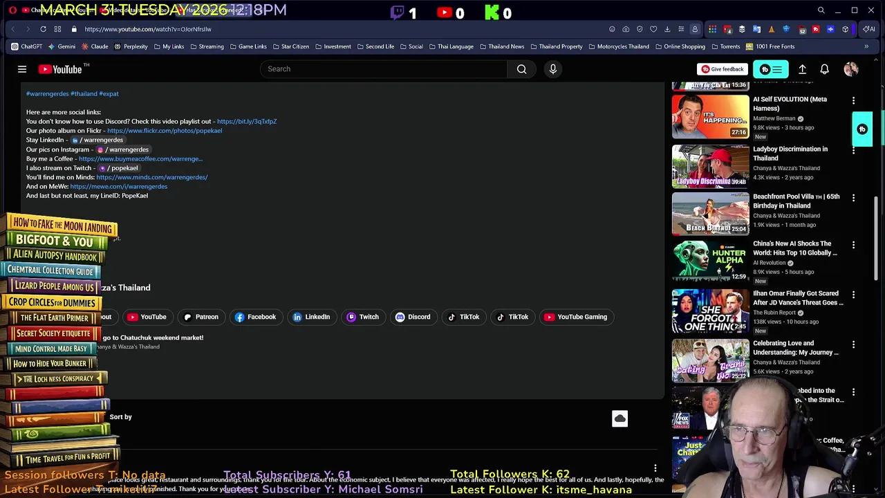Open the VLC cone extension icon

coord(772,29)
